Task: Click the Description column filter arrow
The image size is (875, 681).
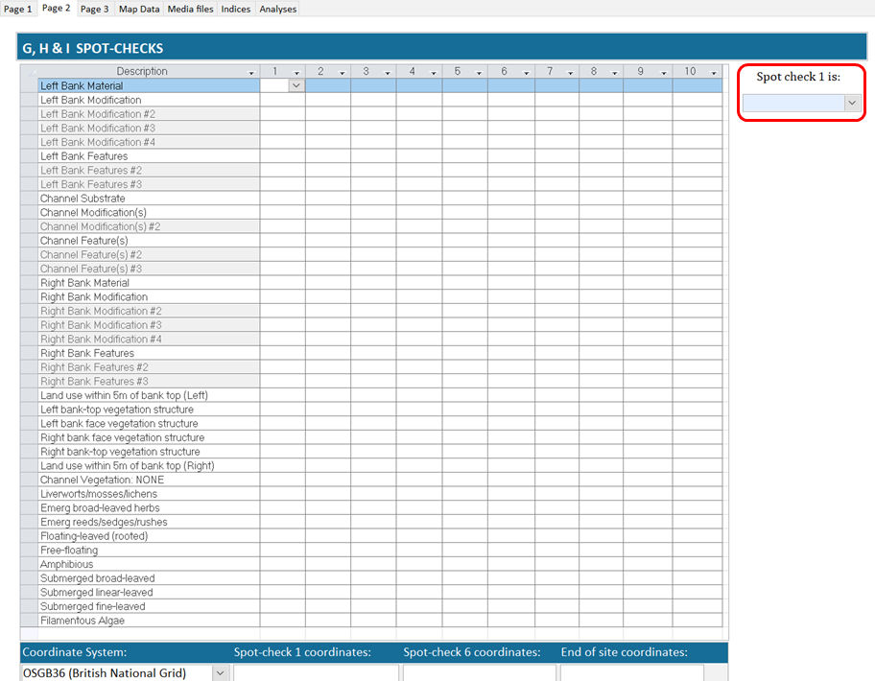Action: click(x=251, y=73)
